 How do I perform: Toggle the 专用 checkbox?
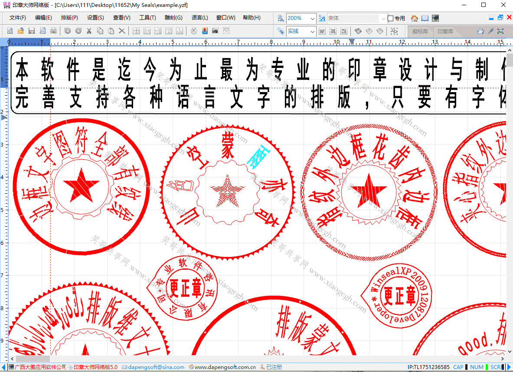390,18
